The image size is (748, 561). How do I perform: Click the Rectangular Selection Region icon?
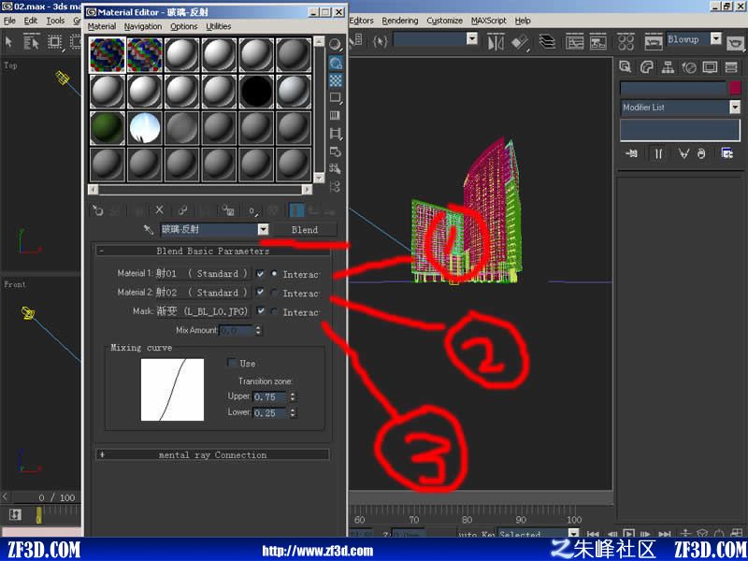pyautogui.click(x=54, y=42)
